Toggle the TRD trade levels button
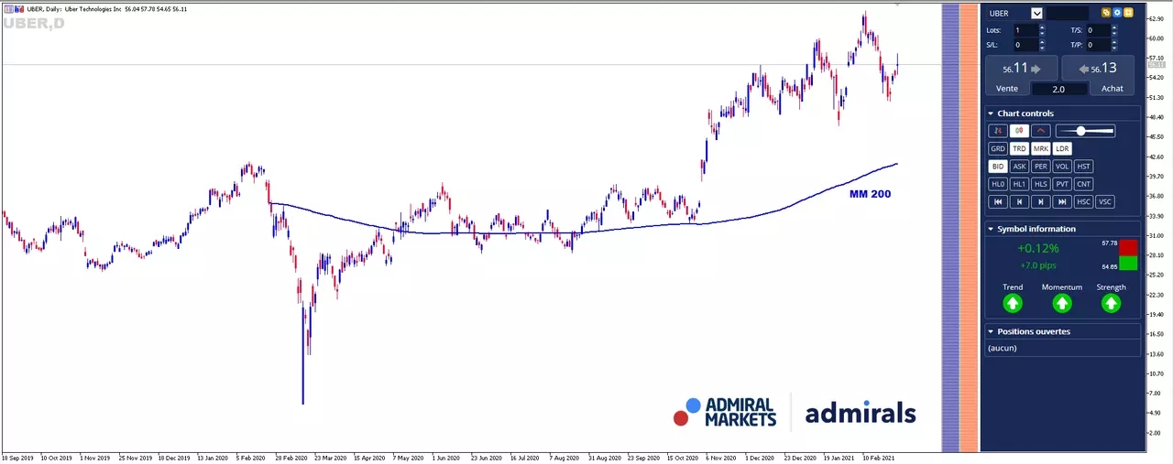Image resolution: width=1173 pixels, height=464 pixels. (x=1019, y=148)
